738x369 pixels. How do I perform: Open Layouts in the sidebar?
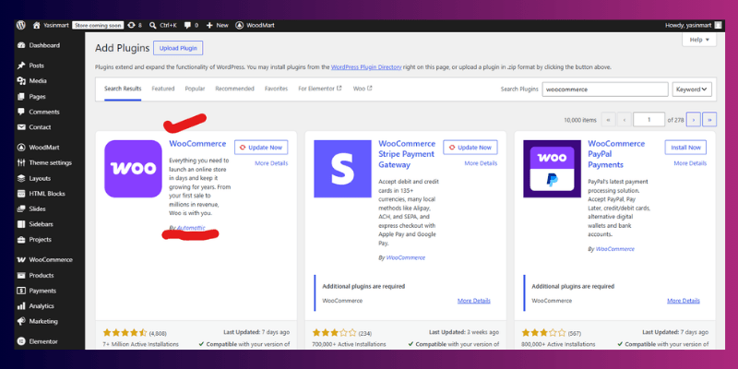40,178
